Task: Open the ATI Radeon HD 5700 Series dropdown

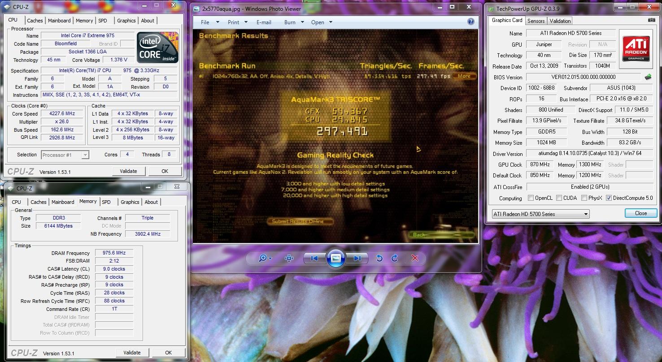Action: pyautogui.click(x=540, y=214)
